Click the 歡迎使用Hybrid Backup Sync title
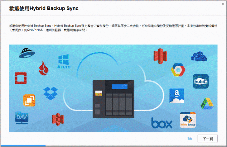The height and width of the screenshot is (147, 227). pyautogui.click(x=44, y=8)
